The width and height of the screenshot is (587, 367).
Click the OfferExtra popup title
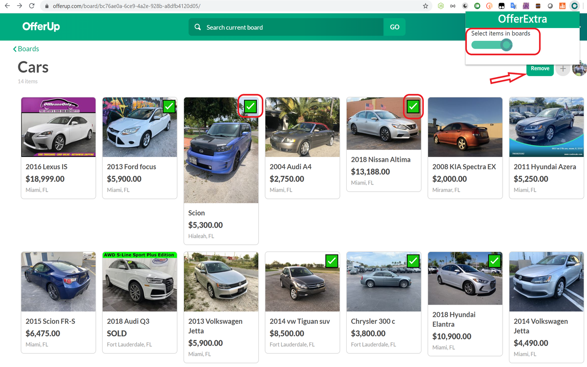(522, 19)
